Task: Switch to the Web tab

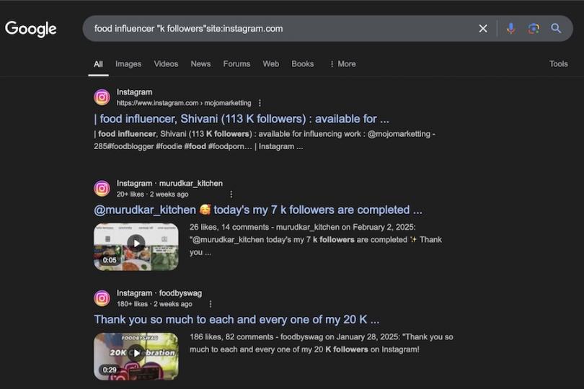Action: [271, 64]
